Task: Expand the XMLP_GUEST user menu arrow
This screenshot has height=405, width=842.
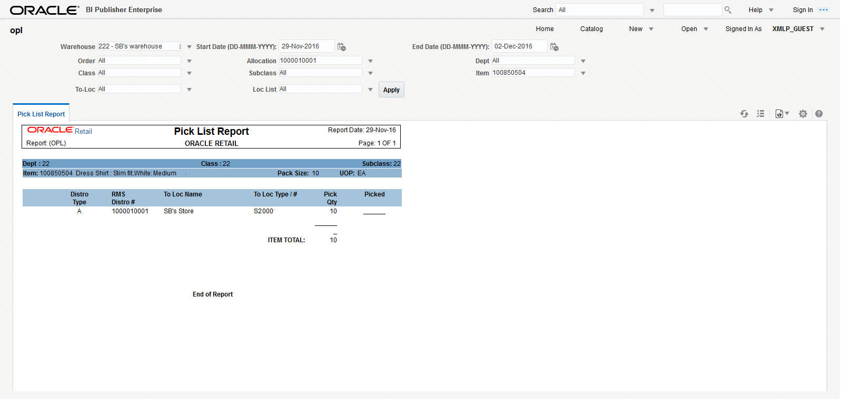Action: (x=822, y=29)
